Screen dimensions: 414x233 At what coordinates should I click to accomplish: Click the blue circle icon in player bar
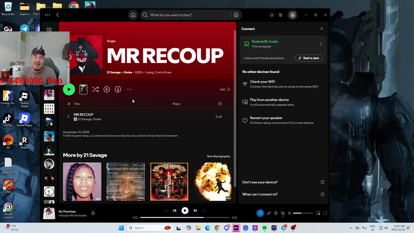tap(260, 213)
